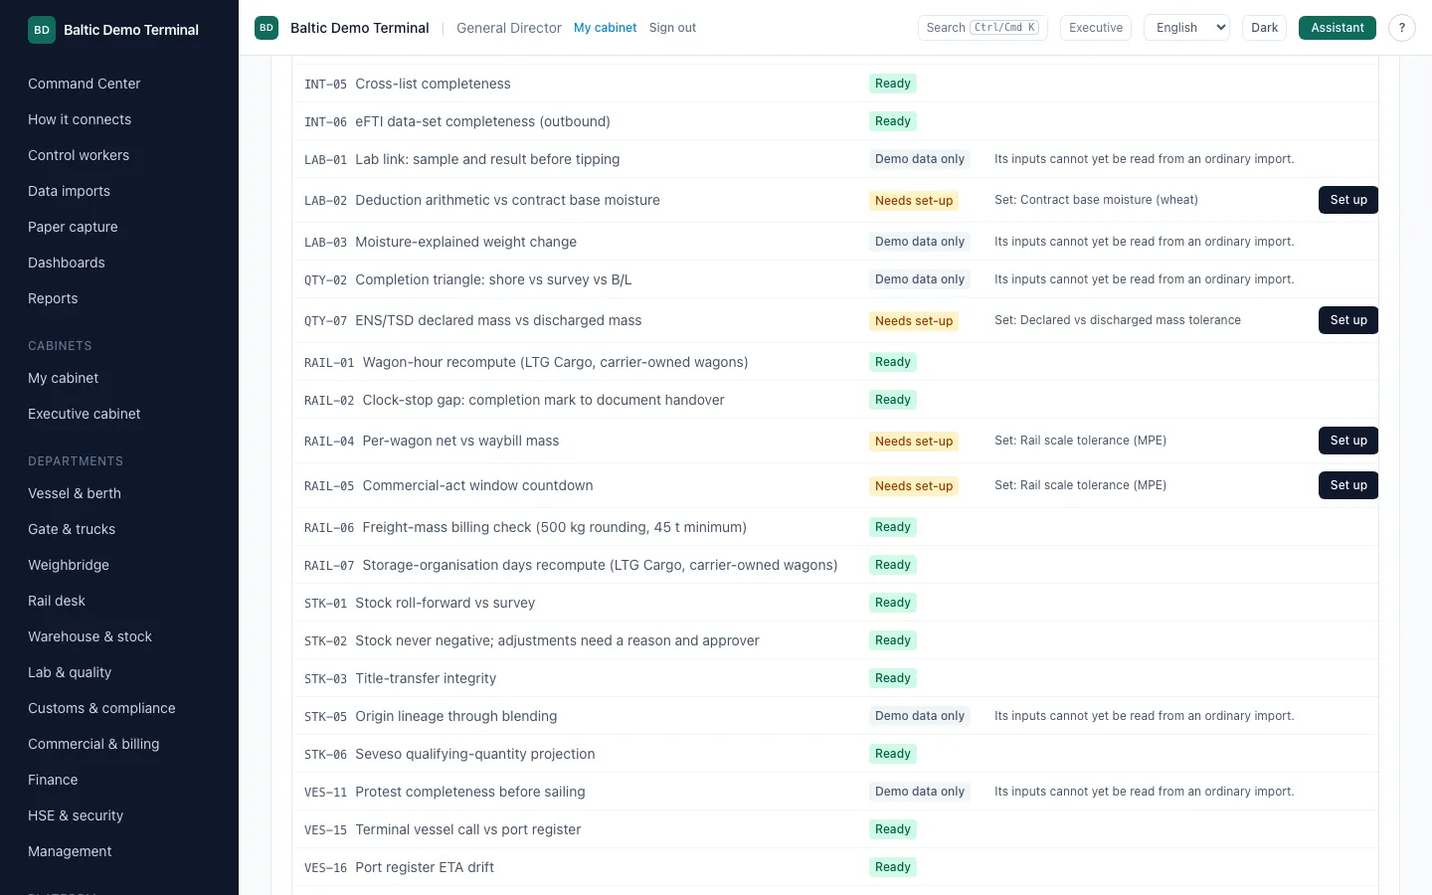The image size is (1432, 895).
Task: Open Executive cabinet
Action: coord(85,414)
